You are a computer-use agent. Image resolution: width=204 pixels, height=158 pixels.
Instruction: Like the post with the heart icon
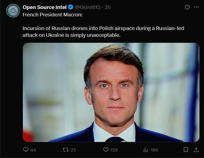[106, 150]
